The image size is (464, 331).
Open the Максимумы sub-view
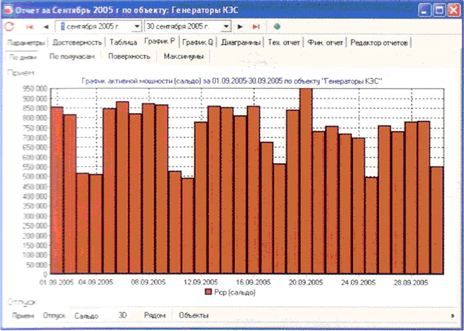(x=183, y=56)
